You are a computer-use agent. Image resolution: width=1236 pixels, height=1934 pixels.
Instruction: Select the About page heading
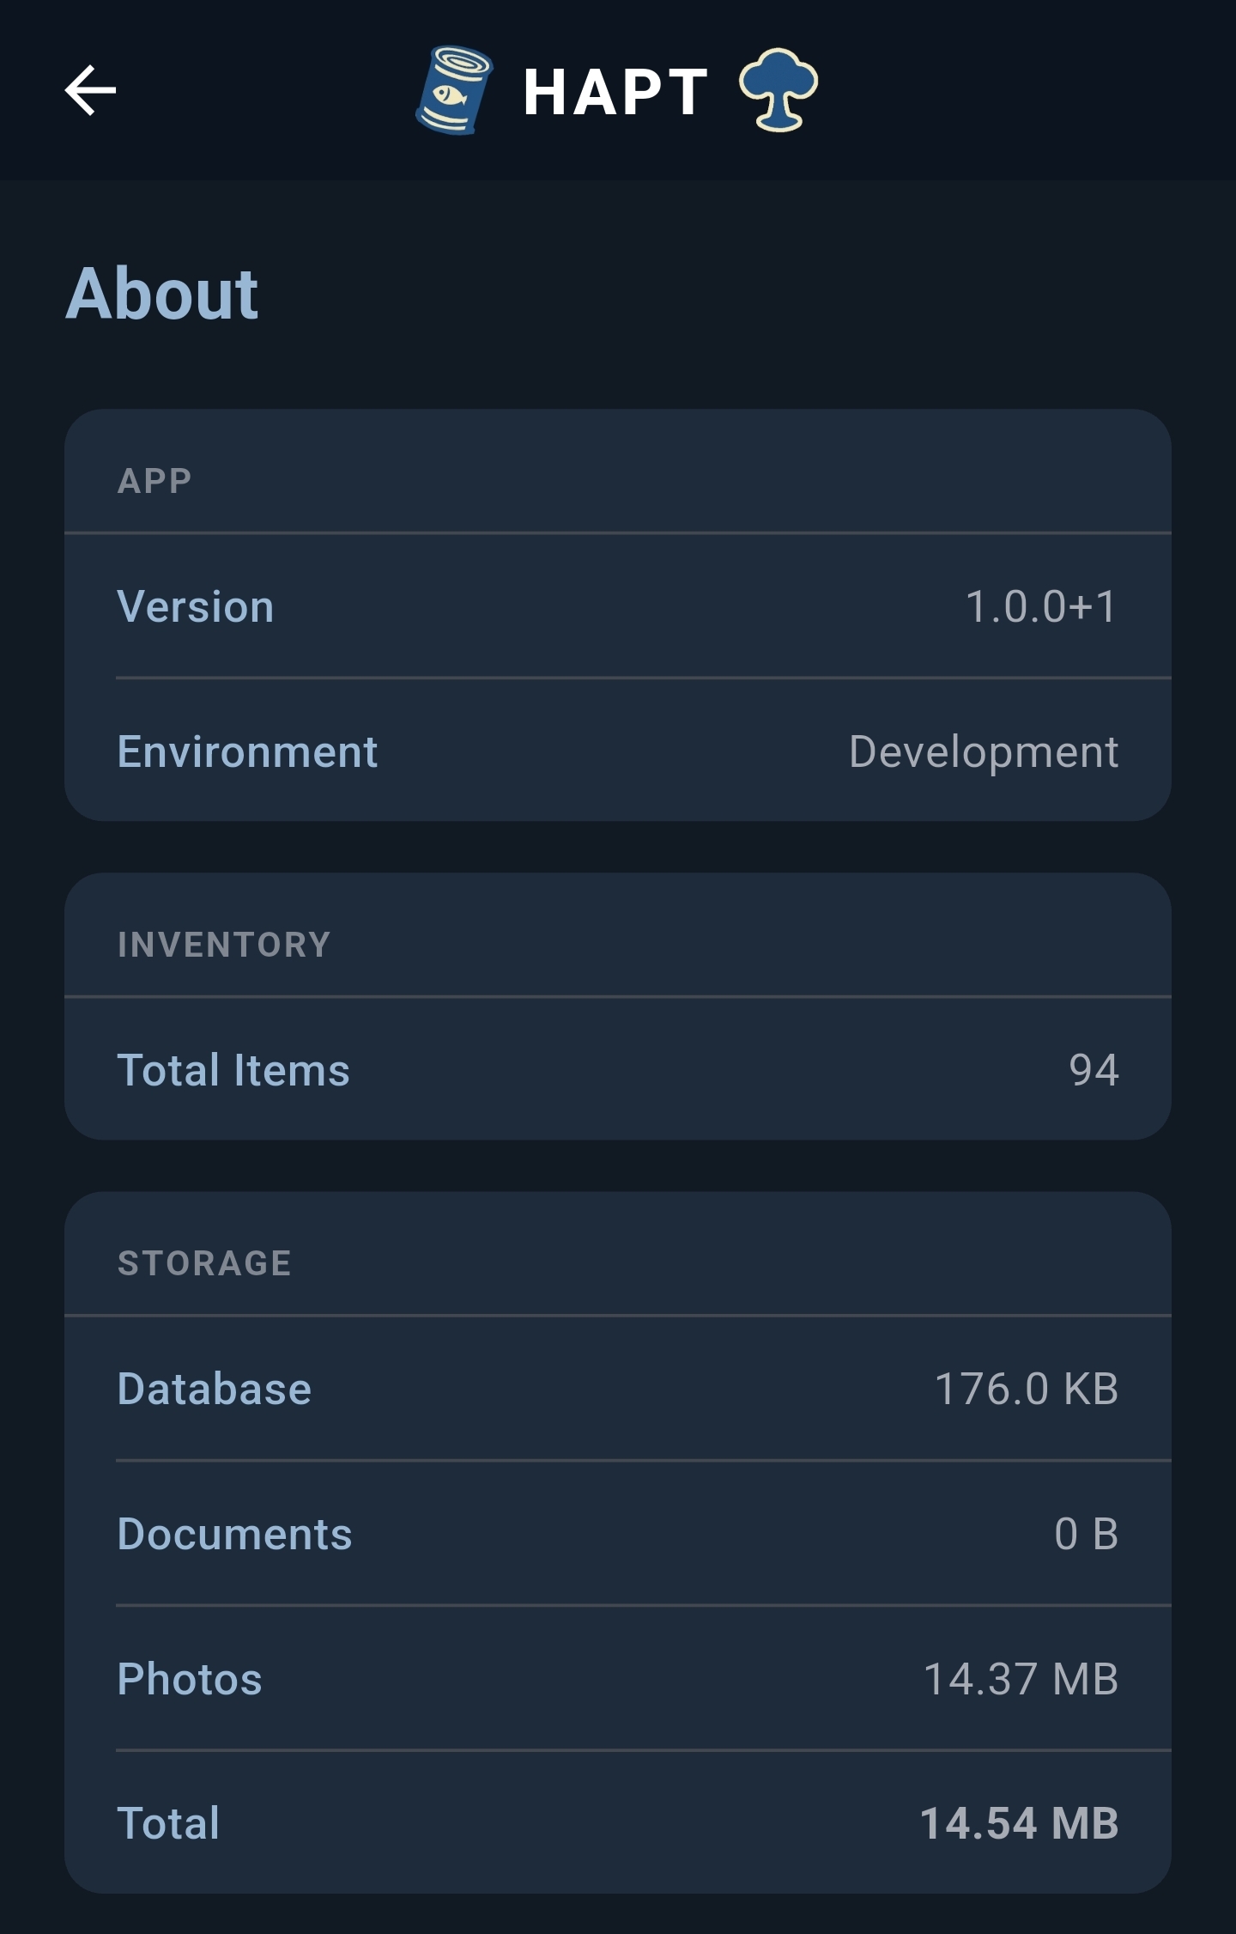pyautogui.click(x=162, y=293)
